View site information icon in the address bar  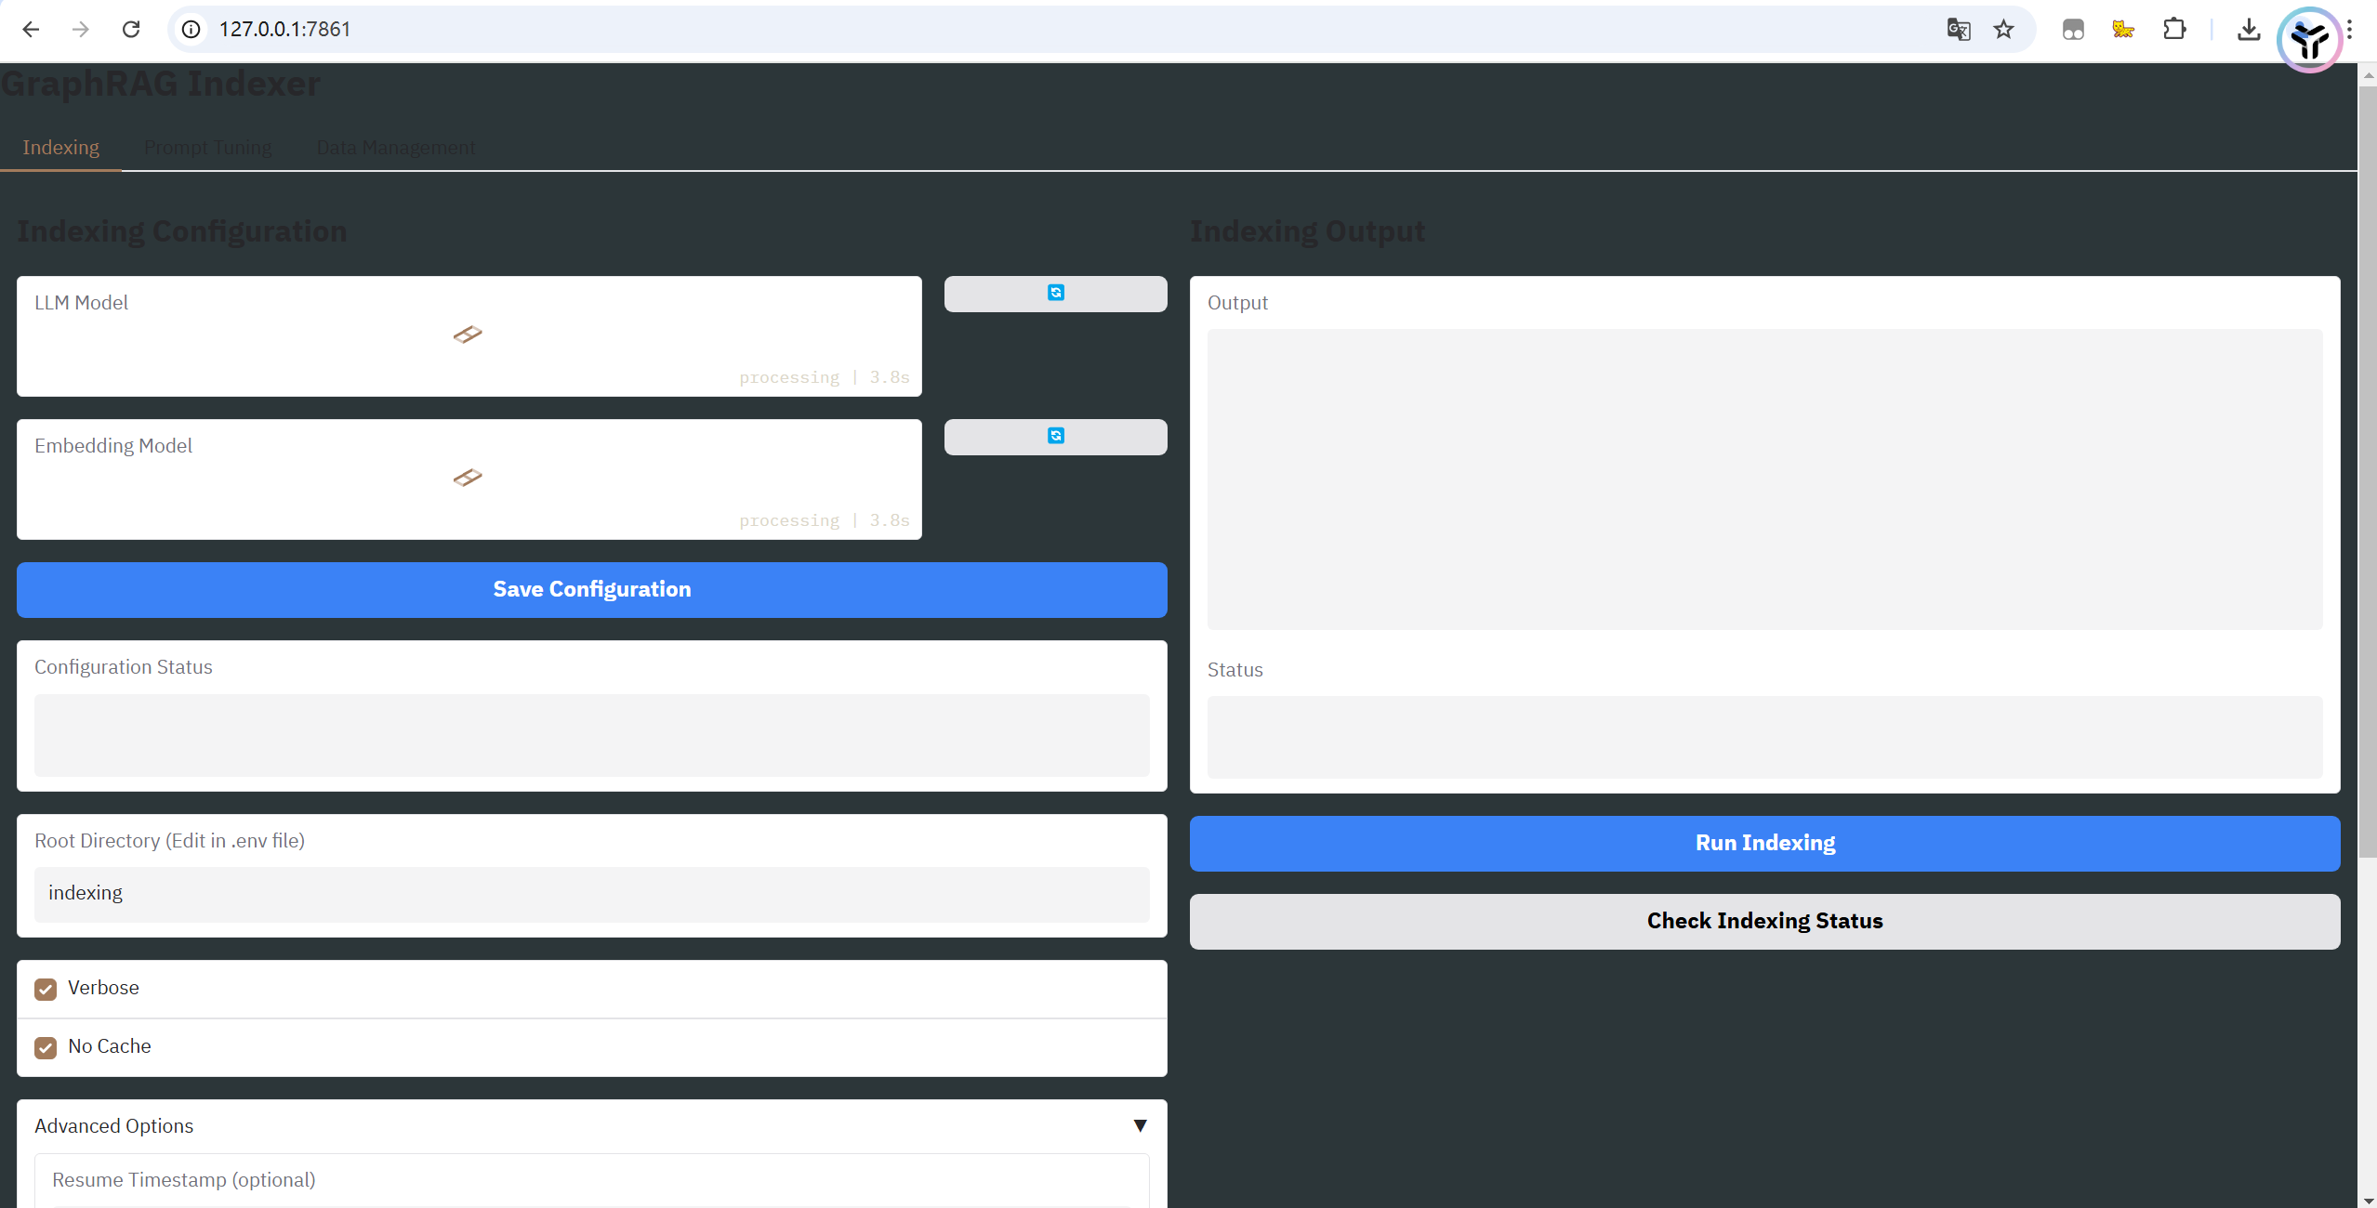point(191,30)
